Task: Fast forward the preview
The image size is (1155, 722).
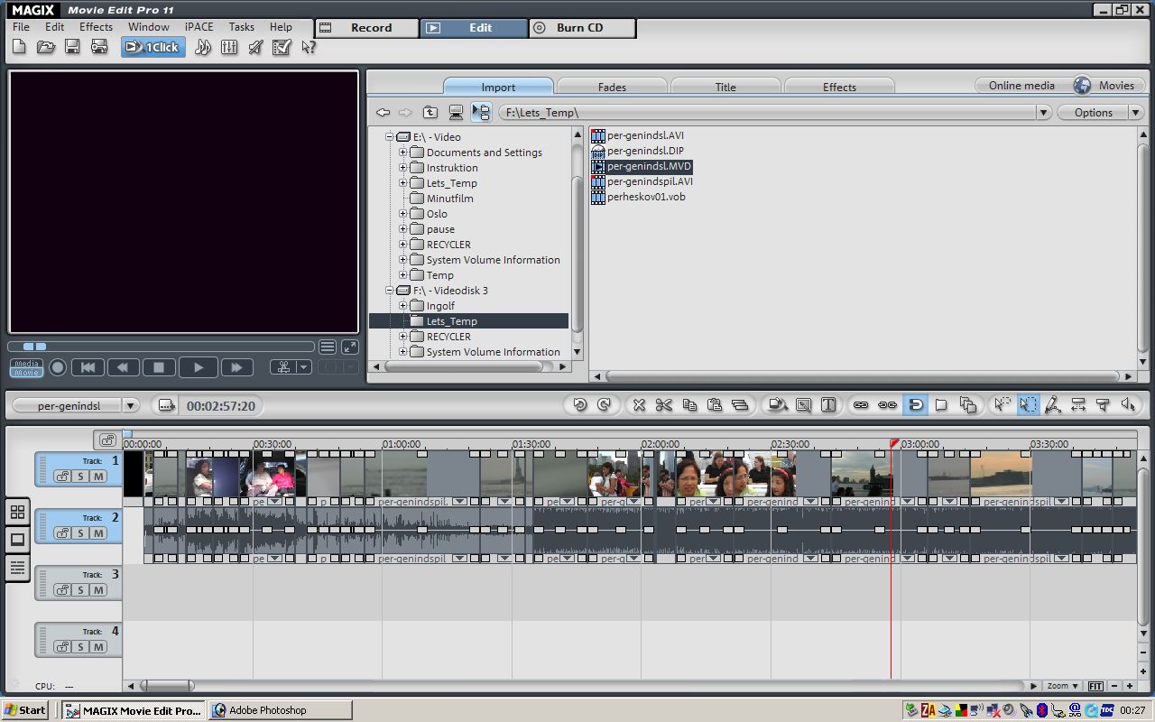Action: (x=236, y=367)
